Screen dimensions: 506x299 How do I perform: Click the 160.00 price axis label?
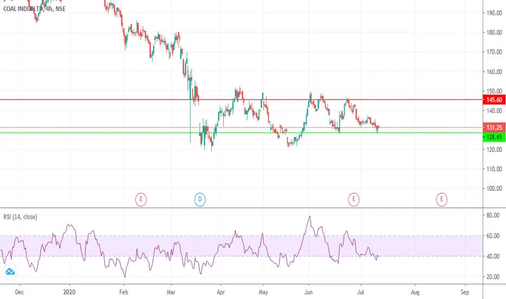494,72
